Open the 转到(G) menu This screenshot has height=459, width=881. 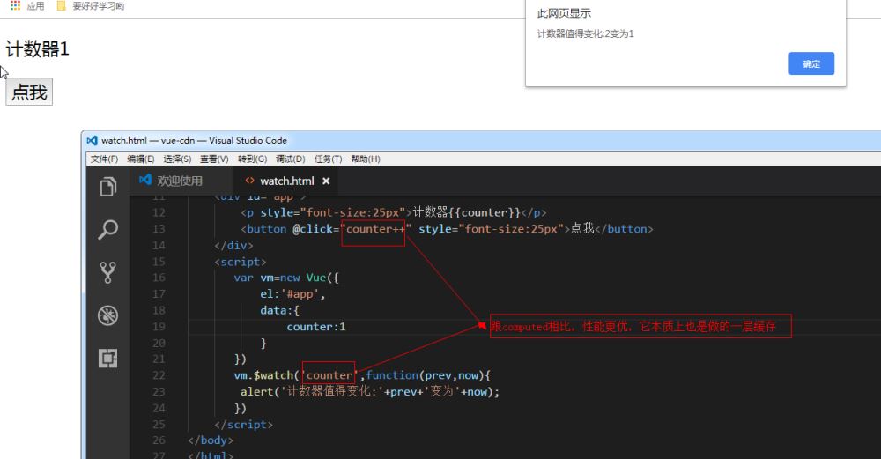pos(252,159)
